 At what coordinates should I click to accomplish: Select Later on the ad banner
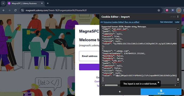tap(177, 22)
